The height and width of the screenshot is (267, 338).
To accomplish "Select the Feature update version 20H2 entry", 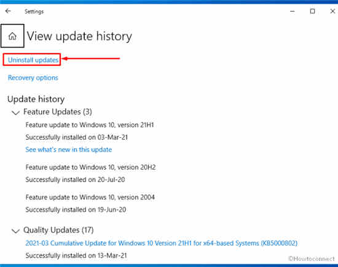I will coord(90,167).
